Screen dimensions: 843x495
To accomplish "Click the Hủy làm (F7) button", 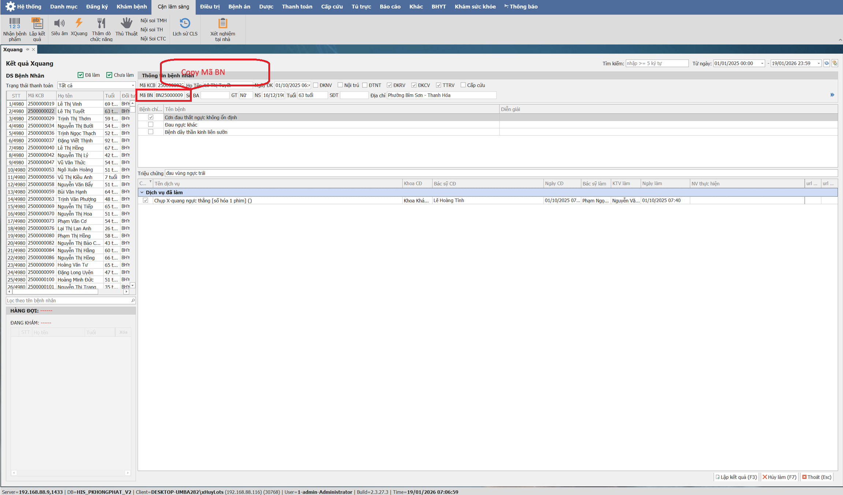I will coord(779,477).
